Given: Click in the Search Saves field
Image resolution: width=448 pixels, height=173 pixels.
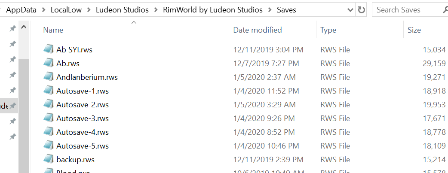Looking at the screenshot, I should pyautogui.click(x=407, y=10).
